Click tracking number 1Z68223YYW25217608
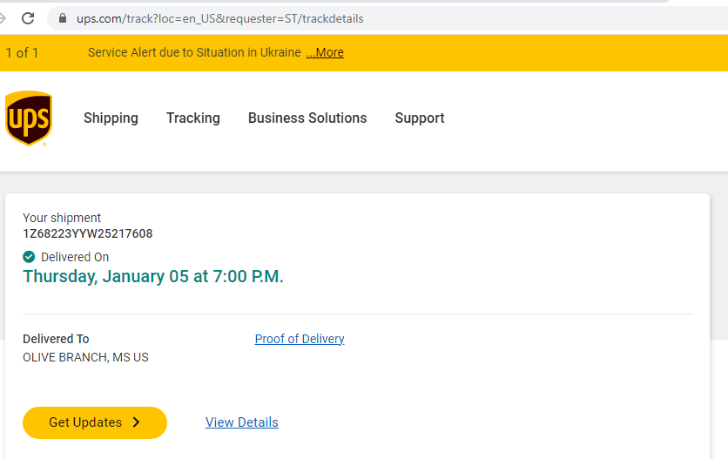 tap(88, 233)
